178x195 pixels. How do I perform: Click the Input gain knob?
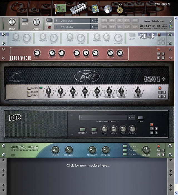12,22
